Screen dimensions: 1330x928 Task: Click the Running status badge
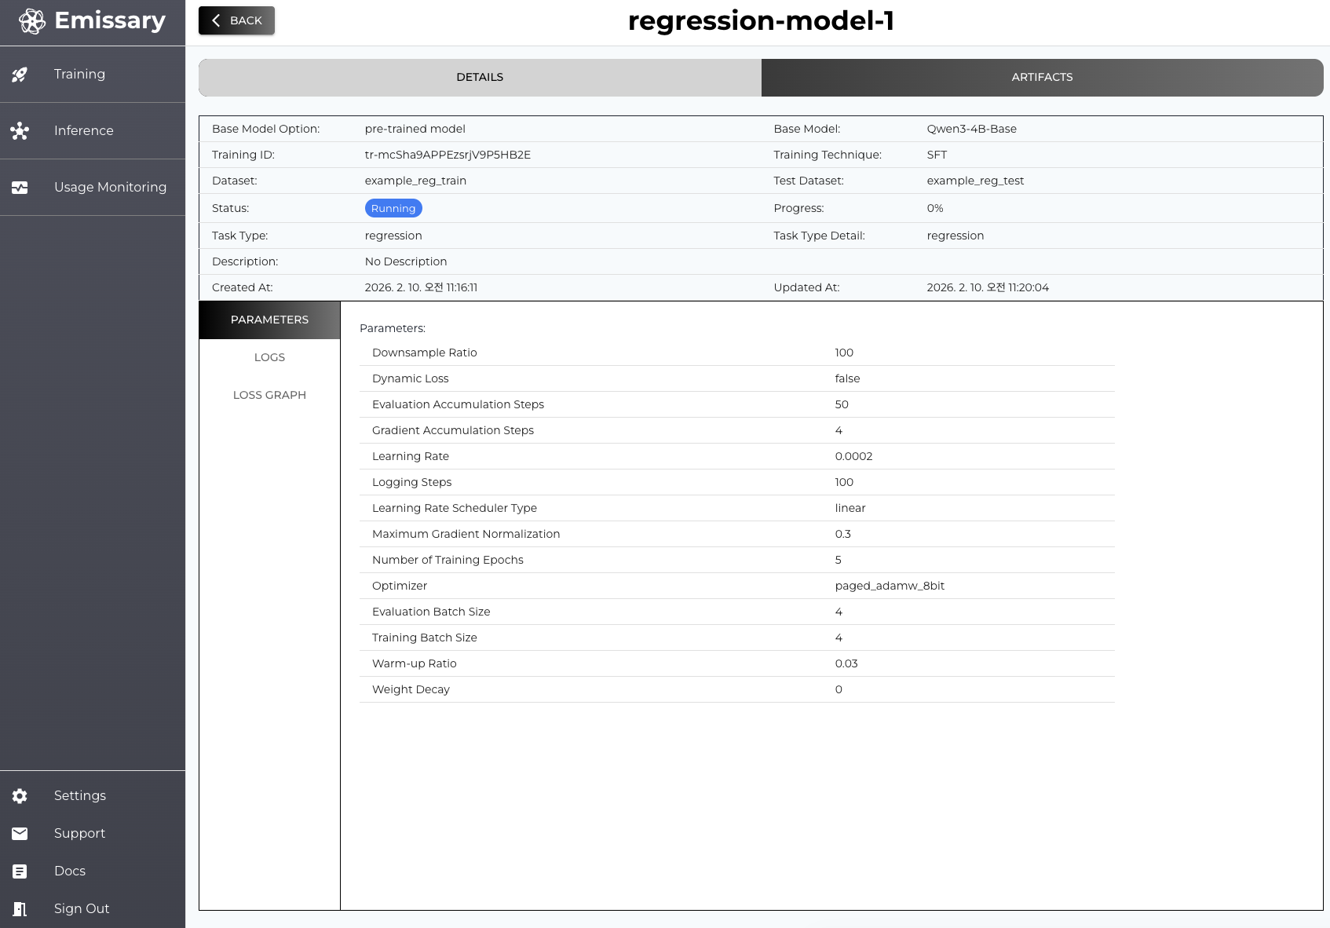tap(393, 208)
